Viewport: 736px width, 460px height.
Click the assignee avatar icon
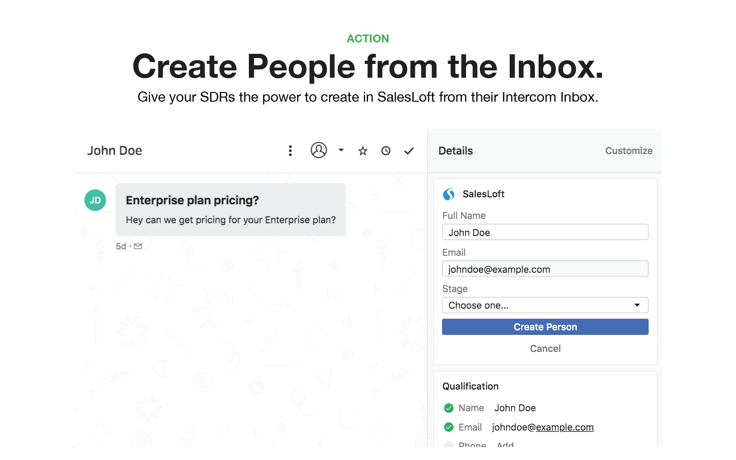coord(318,150)
